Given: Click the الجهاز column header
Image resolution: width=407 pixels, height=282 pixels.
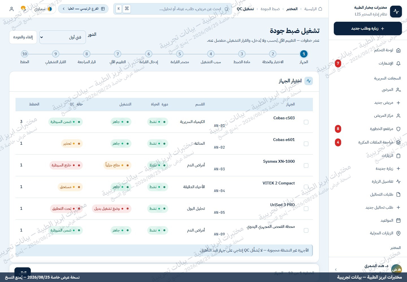Looking at the screenshot, I should point(290,104).
